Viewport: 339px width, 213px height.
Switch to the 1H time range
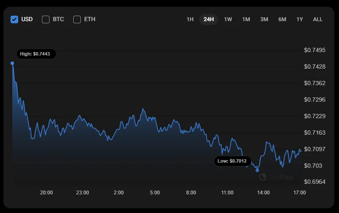(190, 19)
